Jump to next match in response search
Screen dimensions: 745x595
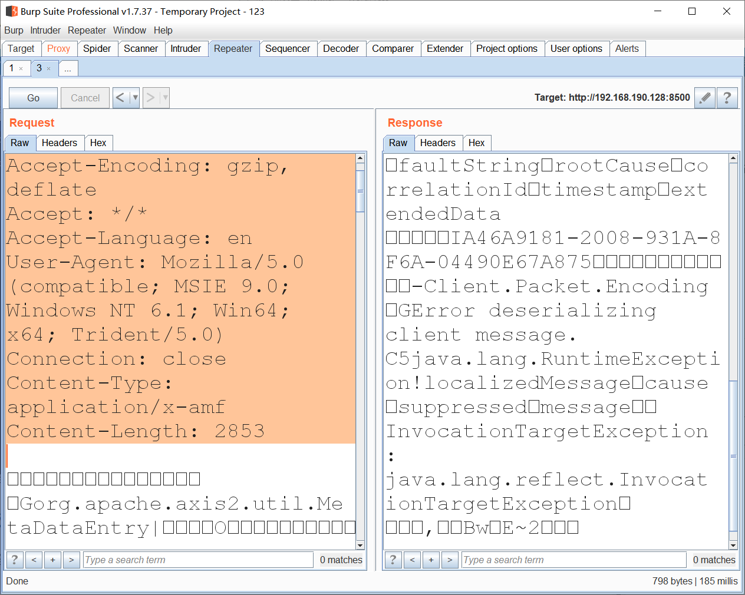pos(450,560)
